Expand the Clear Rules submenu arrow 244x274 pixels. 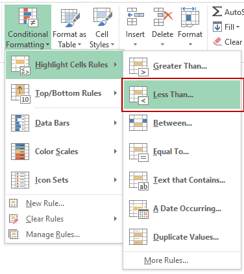click(x=116, y=219)
